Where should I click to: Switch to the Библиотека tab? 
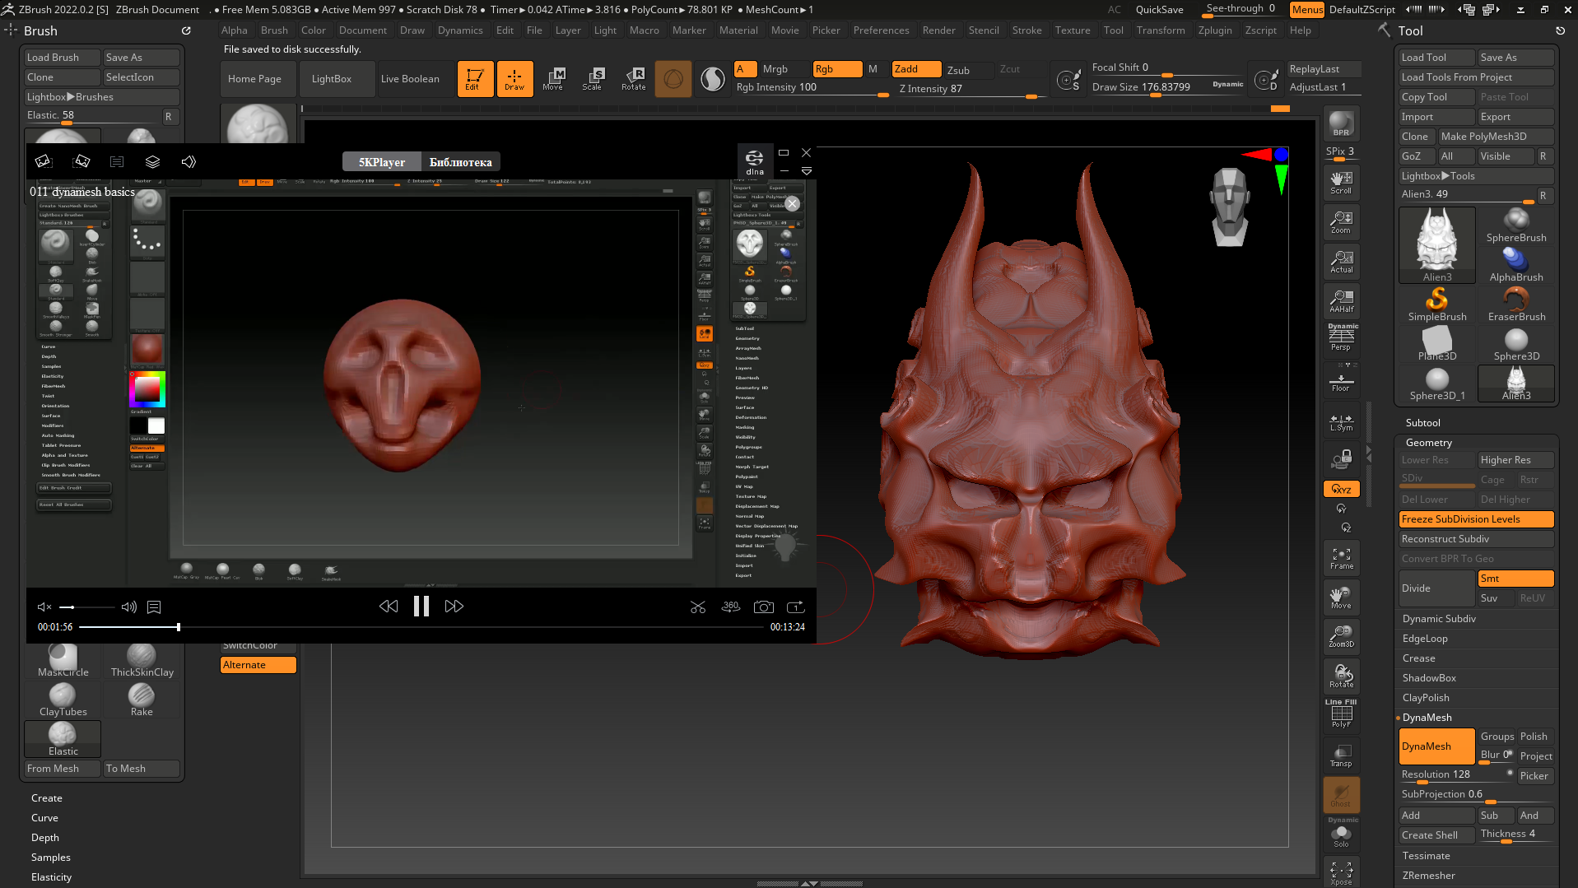pos(460,162)
